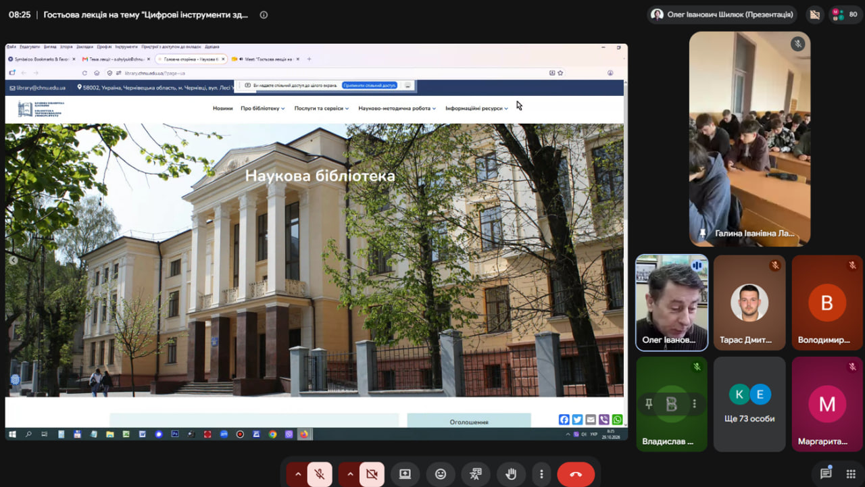Screen dimensions: 865x487
Task: Switch to the Gmail Тема лекції tab
Action: point(116,59)
